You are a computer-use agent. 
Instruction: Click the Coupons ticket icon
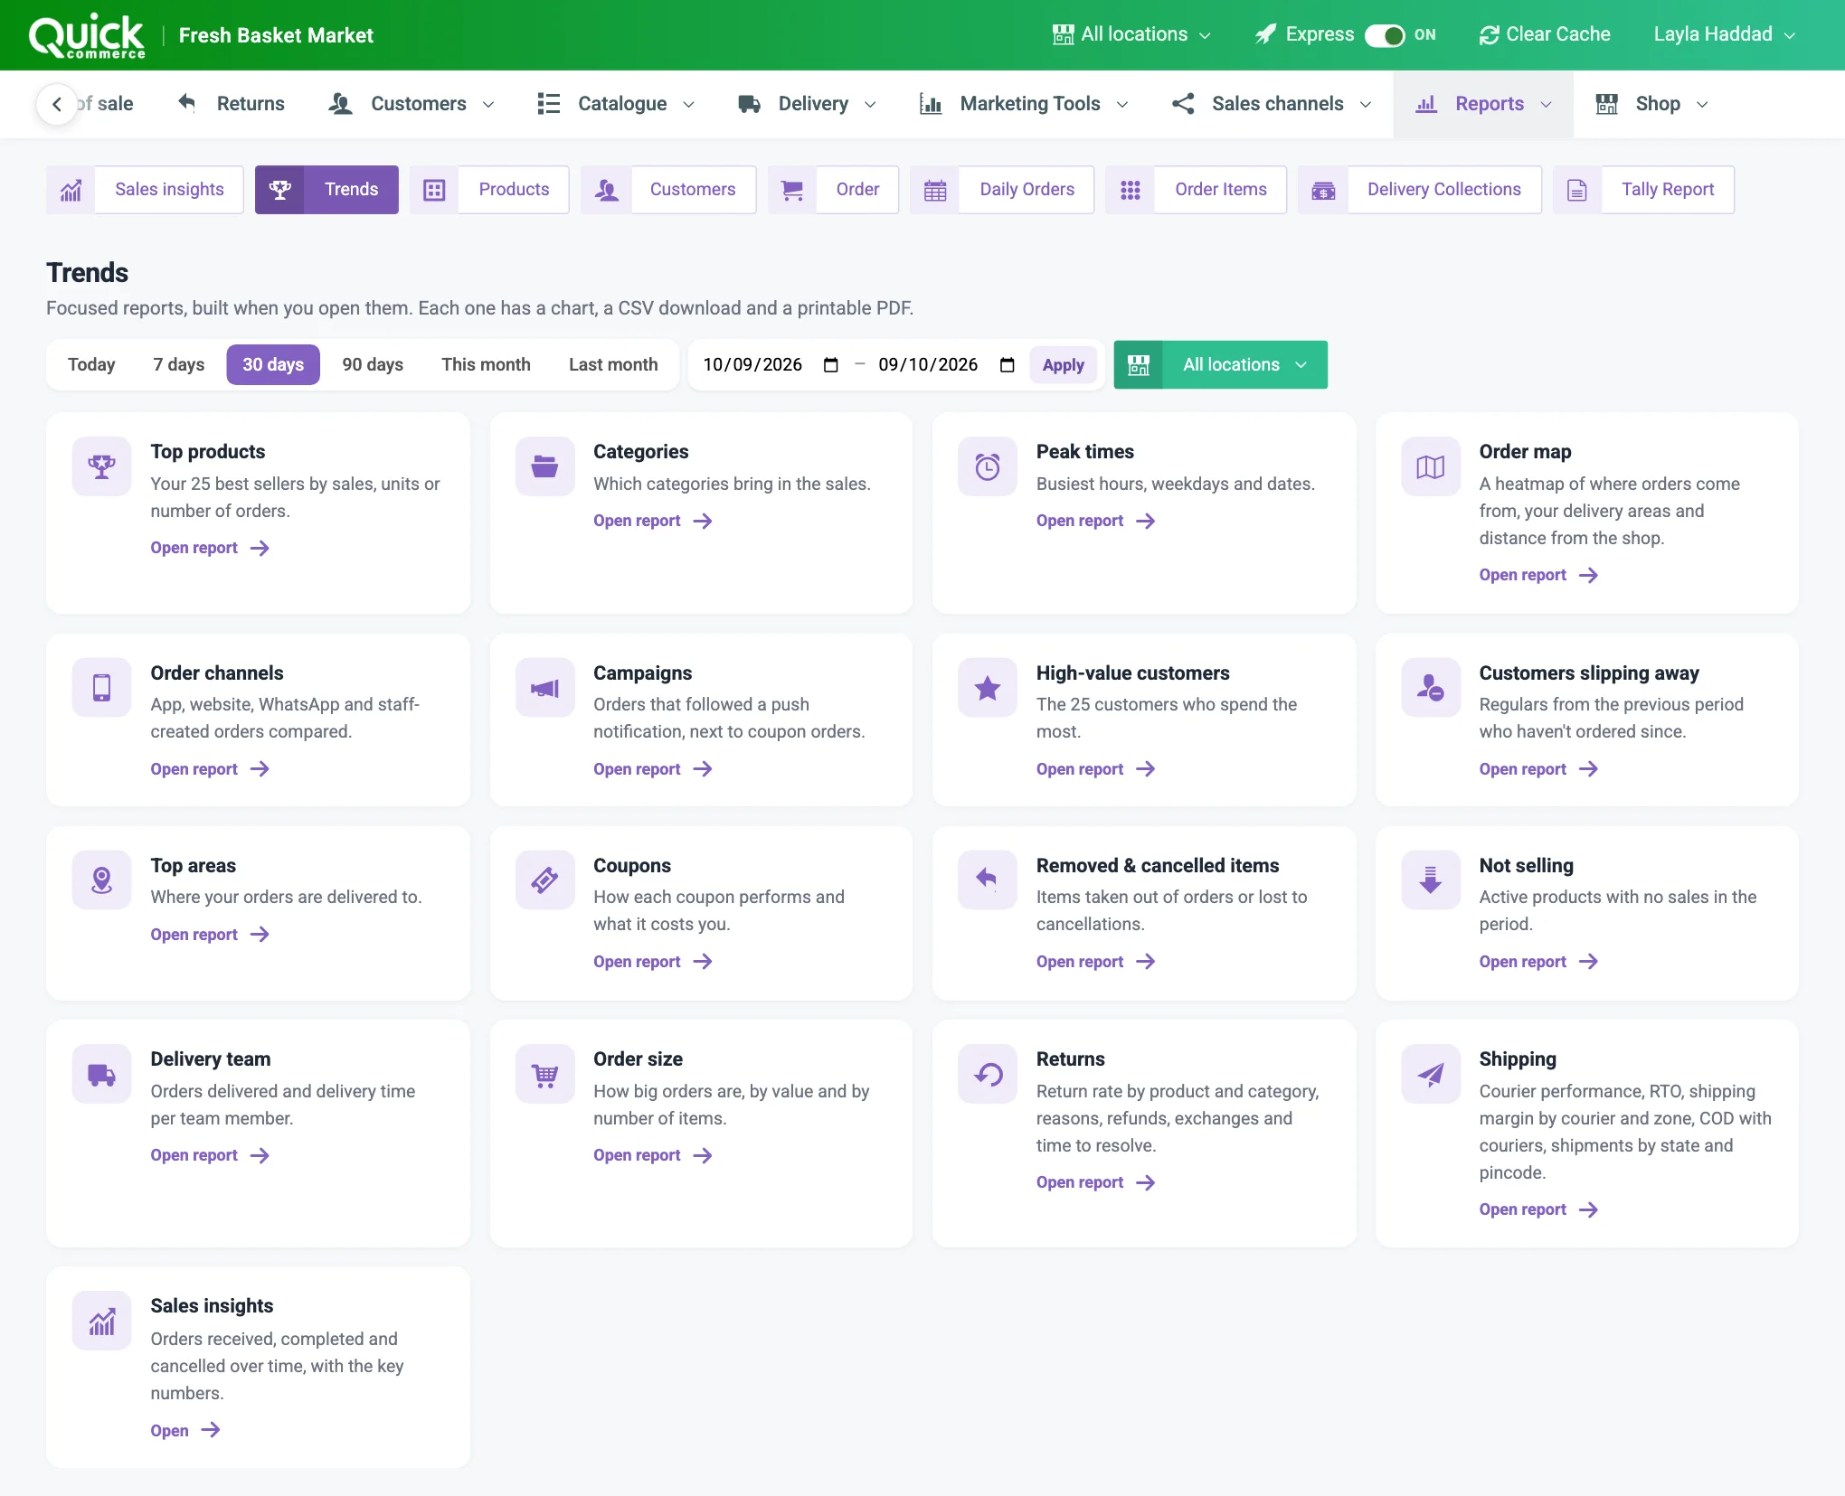tap(544, 880)
